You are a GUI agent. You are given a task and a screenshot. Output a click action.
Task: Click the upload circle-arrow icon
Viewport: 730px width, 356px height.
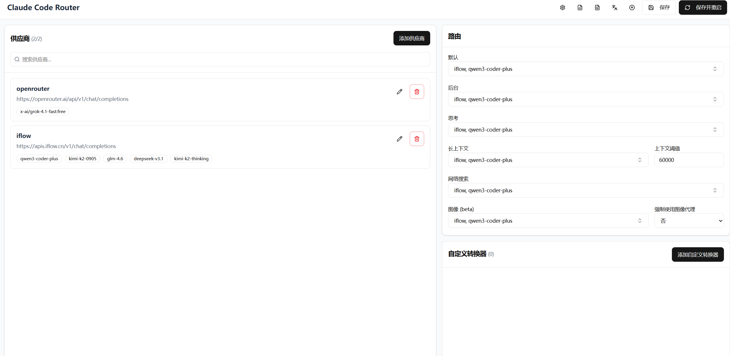coord(632,8)
